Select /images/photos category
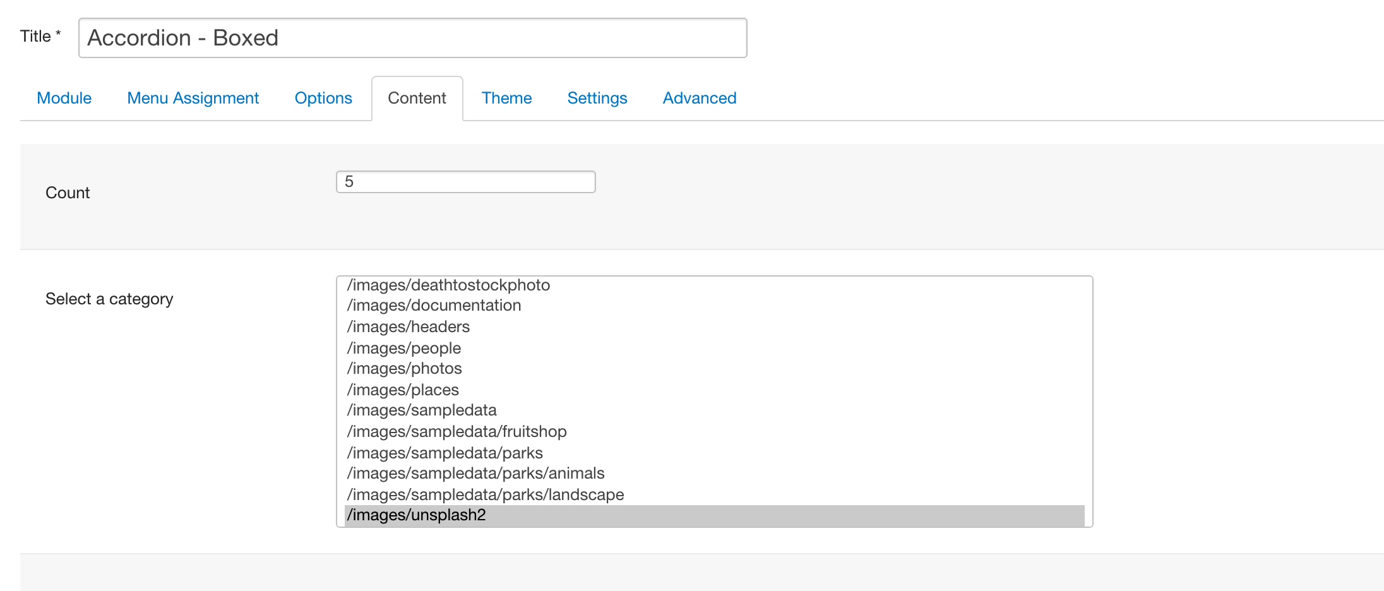The height and width of the screenshot is (591, 1384). point(715,369)
